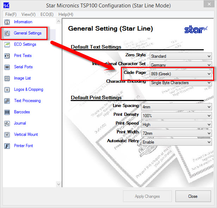
Task: Click the Print Tests icon
Action: pos(7,56)
